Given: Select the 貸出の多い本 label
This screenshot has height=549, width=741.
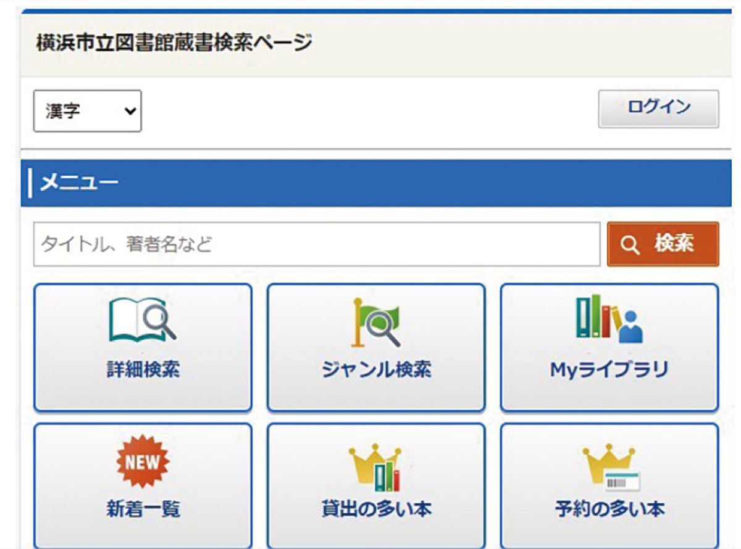Looking at the screenshot, I should point(376,510).
